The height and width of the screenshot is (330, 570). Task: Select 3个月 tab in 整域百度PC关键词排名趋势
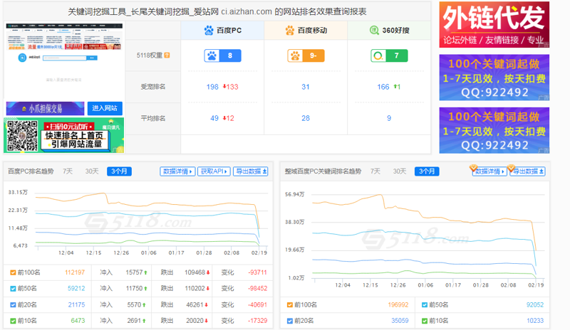point(427,171)
